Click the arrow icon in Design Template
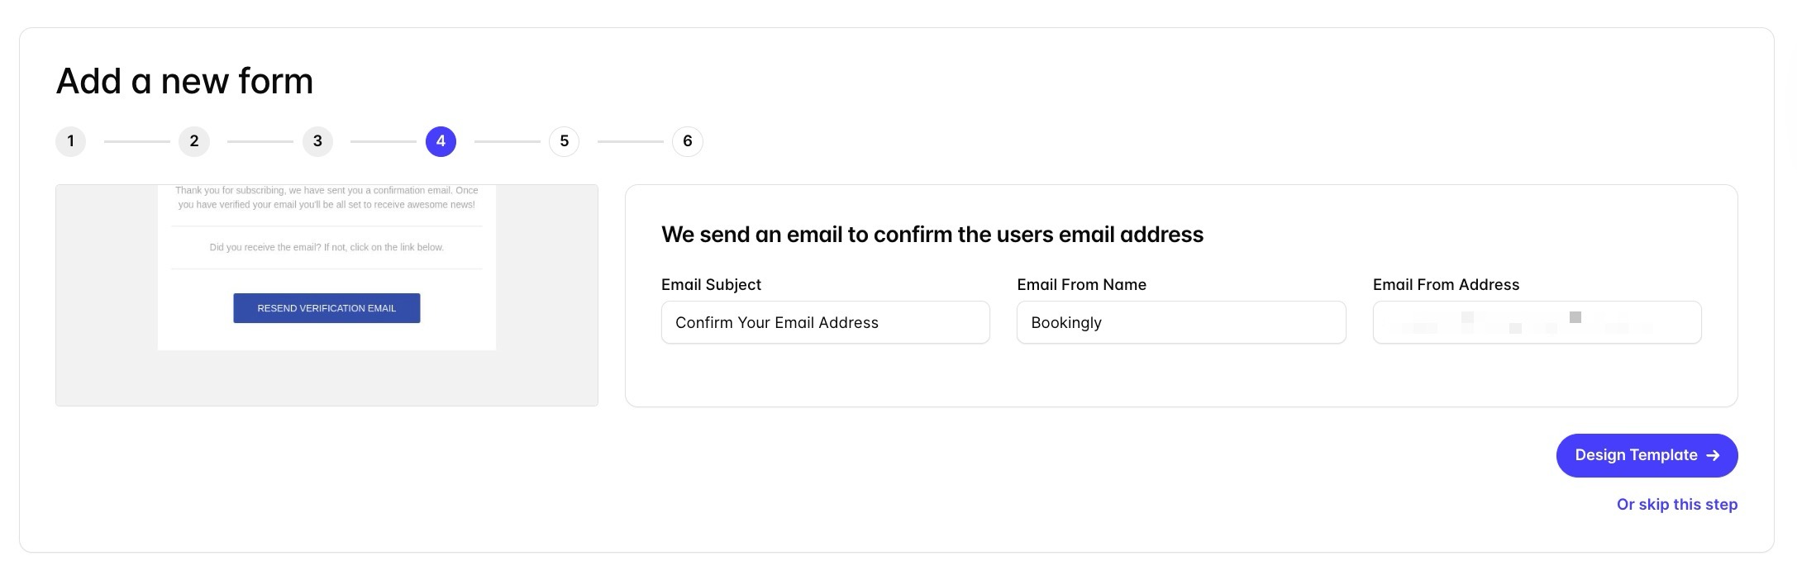 (x=1713, y=455)
